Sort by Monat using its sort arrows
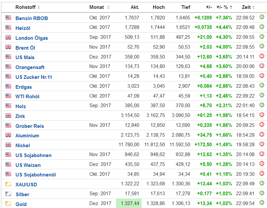The width and height of the screenshot is (267, 208). tap(108, 7)
